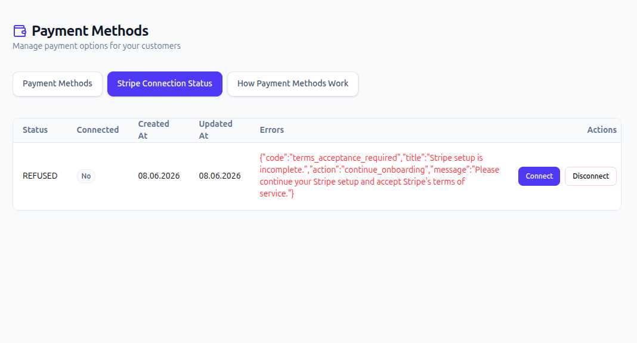Select the Stripe Connection Status tab
The width and height of the screenshot is (637, 343).
click(165, 83)
